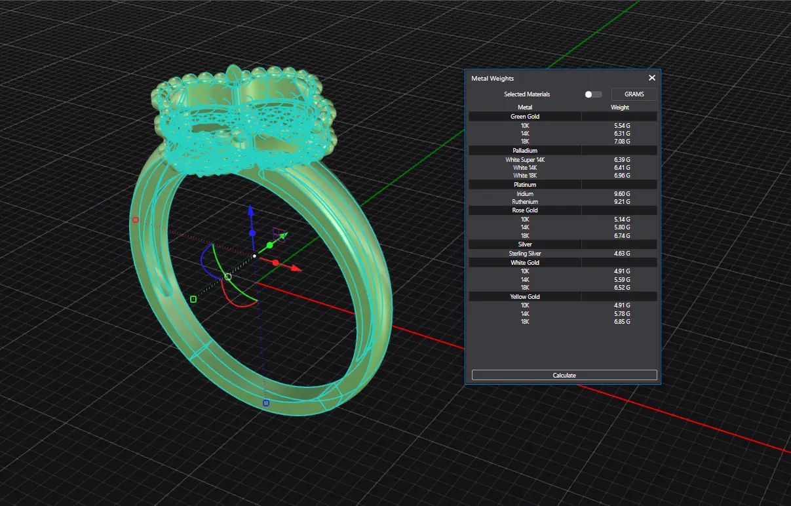Click the purple planar move handle
Image resolution: width=791 pixels, height=506 pixels.
pos(279,235)
